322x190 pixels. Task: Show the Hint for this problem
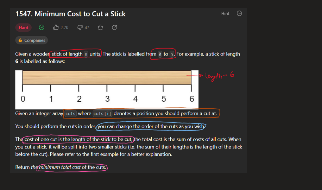225,13
